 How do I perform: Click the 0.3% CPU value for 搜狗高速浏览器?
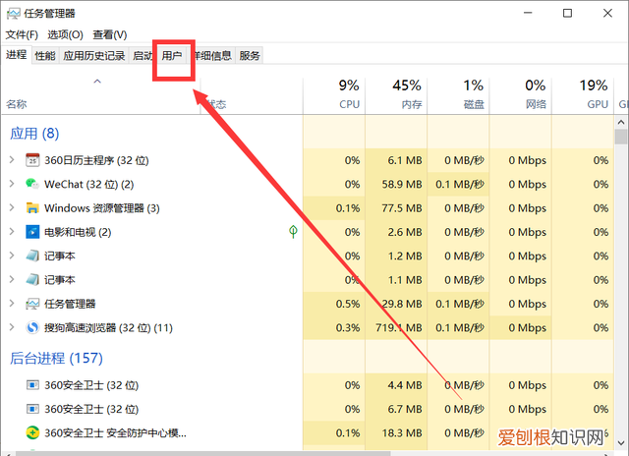coord(348,327)
